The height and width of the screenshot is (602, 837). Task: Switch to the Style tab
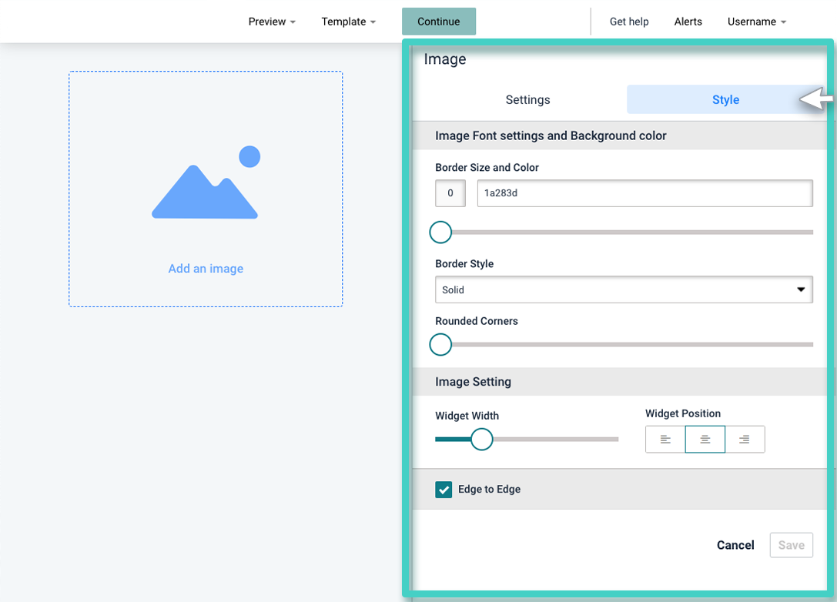[x=725, y=100]
